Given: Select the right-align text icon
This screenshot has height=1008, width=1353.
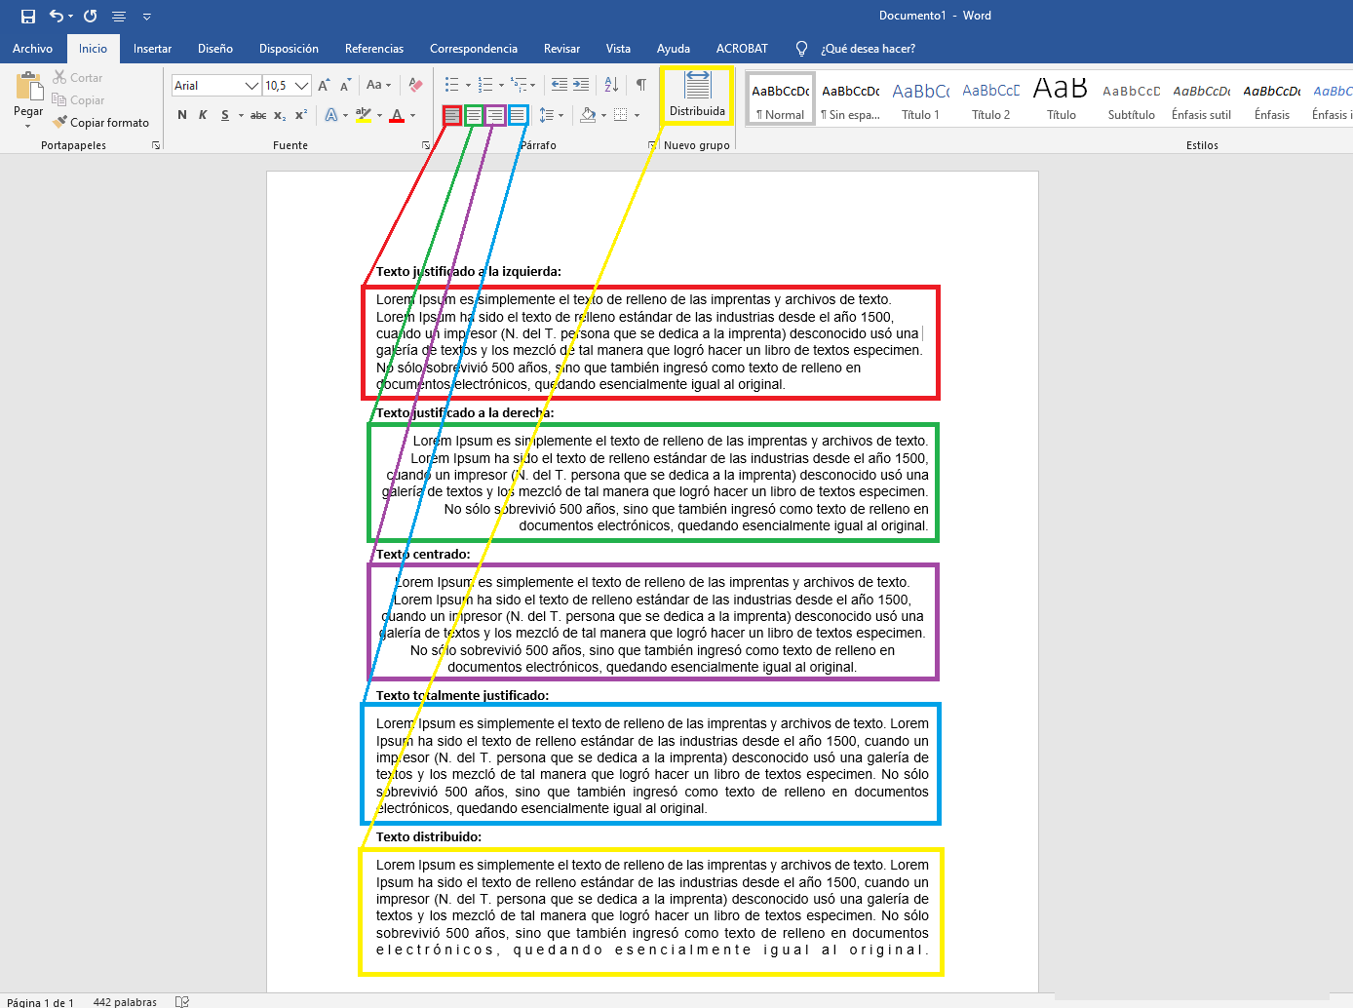Looking at the screenshot, I should click(495, 114).
